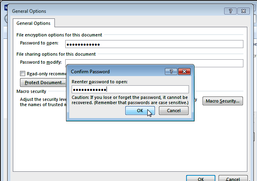Image resolution: width=257 pixels, height=181 pixels.
Task: Click the Password to modify field
Action: click(x=154, y=63)
